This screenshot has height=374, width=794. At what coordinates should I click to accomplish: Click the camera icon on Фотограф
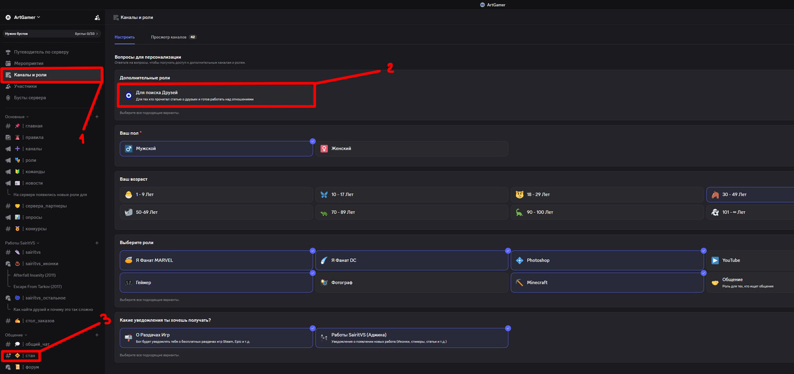(324, 282)
